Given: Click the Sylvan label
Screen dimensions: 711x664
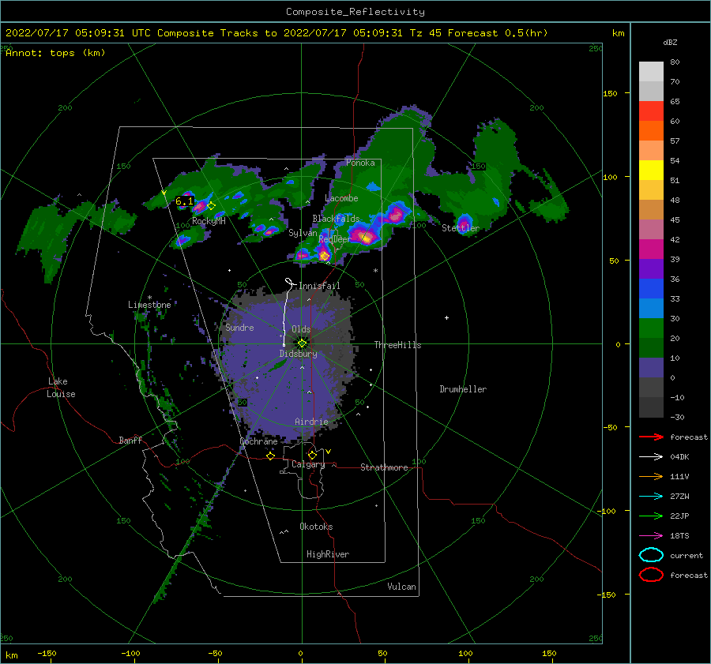Looking at the screenshot, I should pos(303,233).
